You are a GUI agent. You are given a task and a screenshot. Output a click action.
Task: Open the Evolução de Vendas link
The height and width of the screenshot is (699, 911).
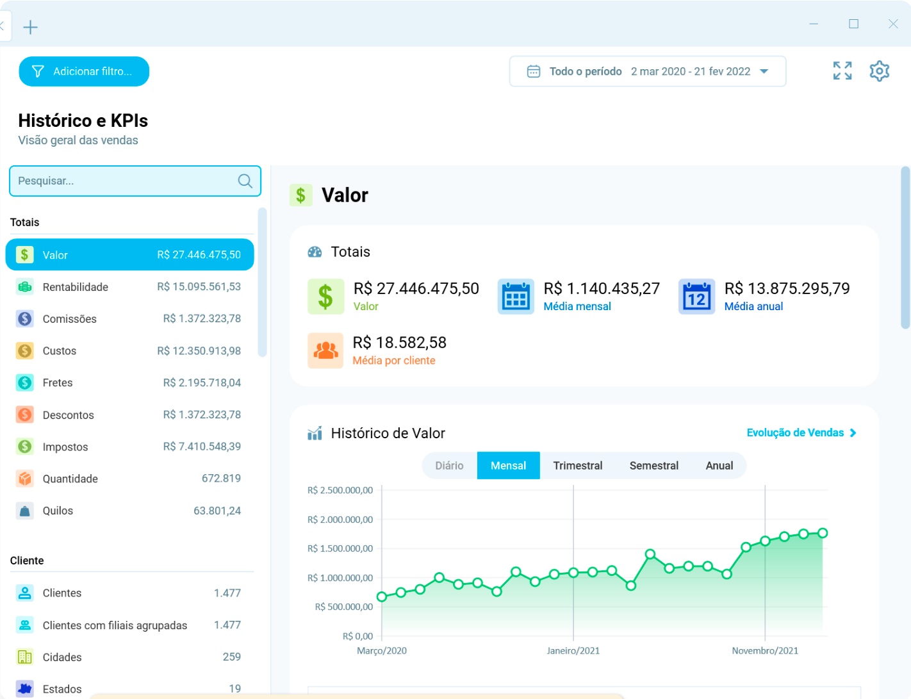point(801,433)
